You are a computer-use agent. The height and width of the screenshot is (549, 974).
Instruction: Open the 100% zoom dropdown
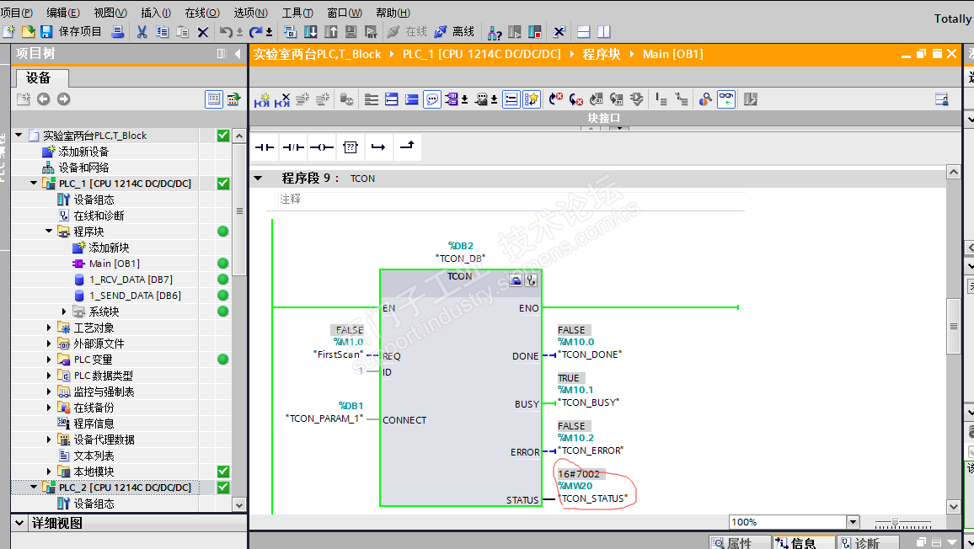[853, 522]
